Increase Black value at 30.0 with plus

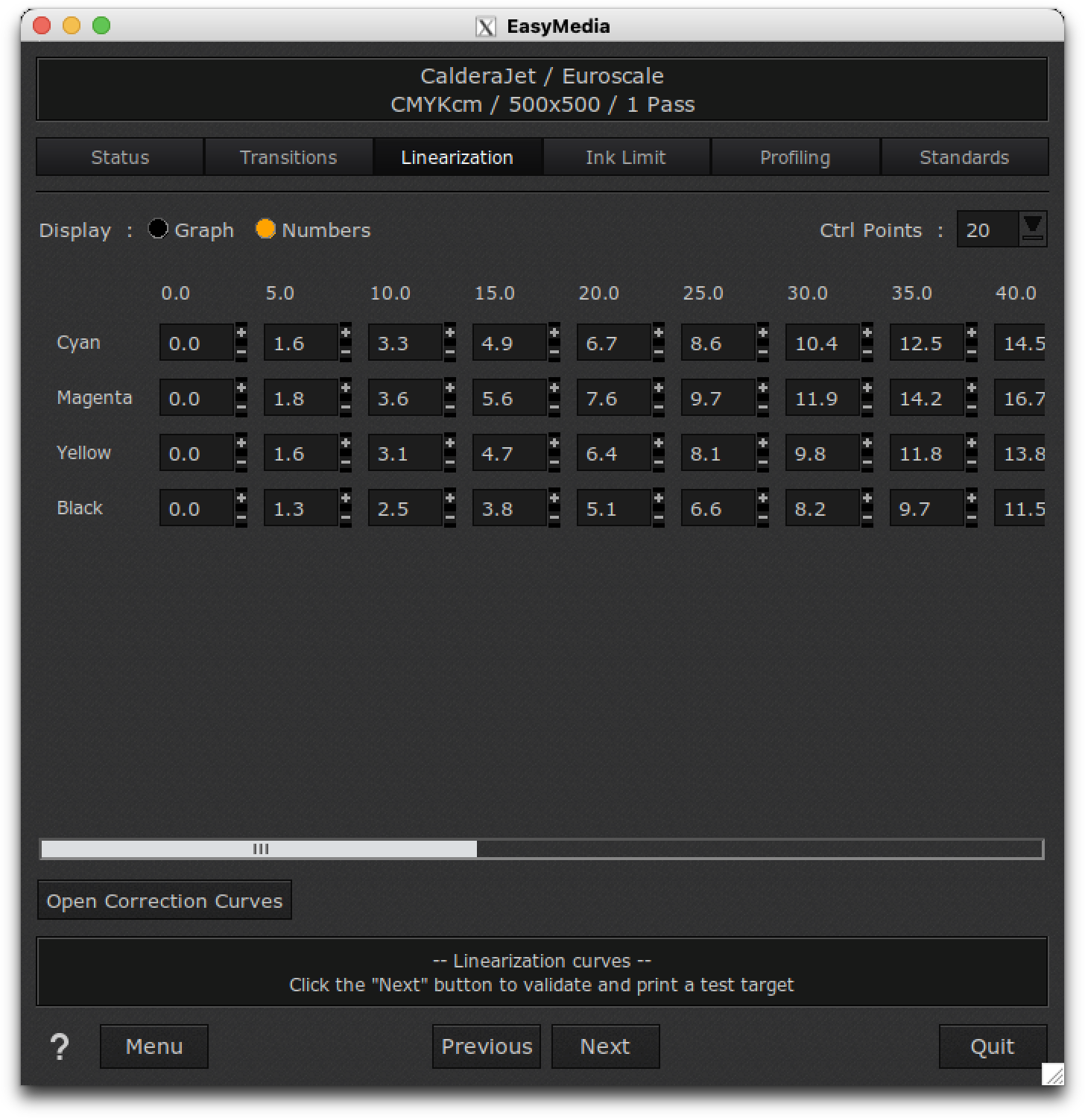867,499
